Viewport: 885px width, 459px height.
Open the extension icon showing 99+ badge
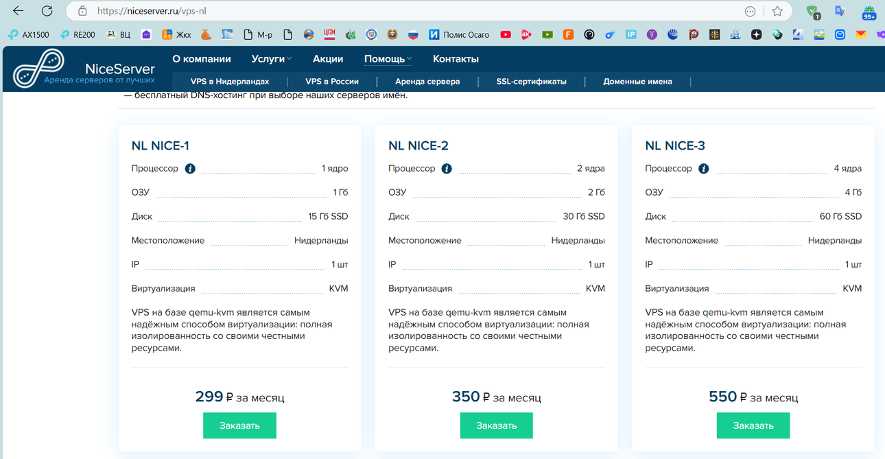[x=869, y=12]
